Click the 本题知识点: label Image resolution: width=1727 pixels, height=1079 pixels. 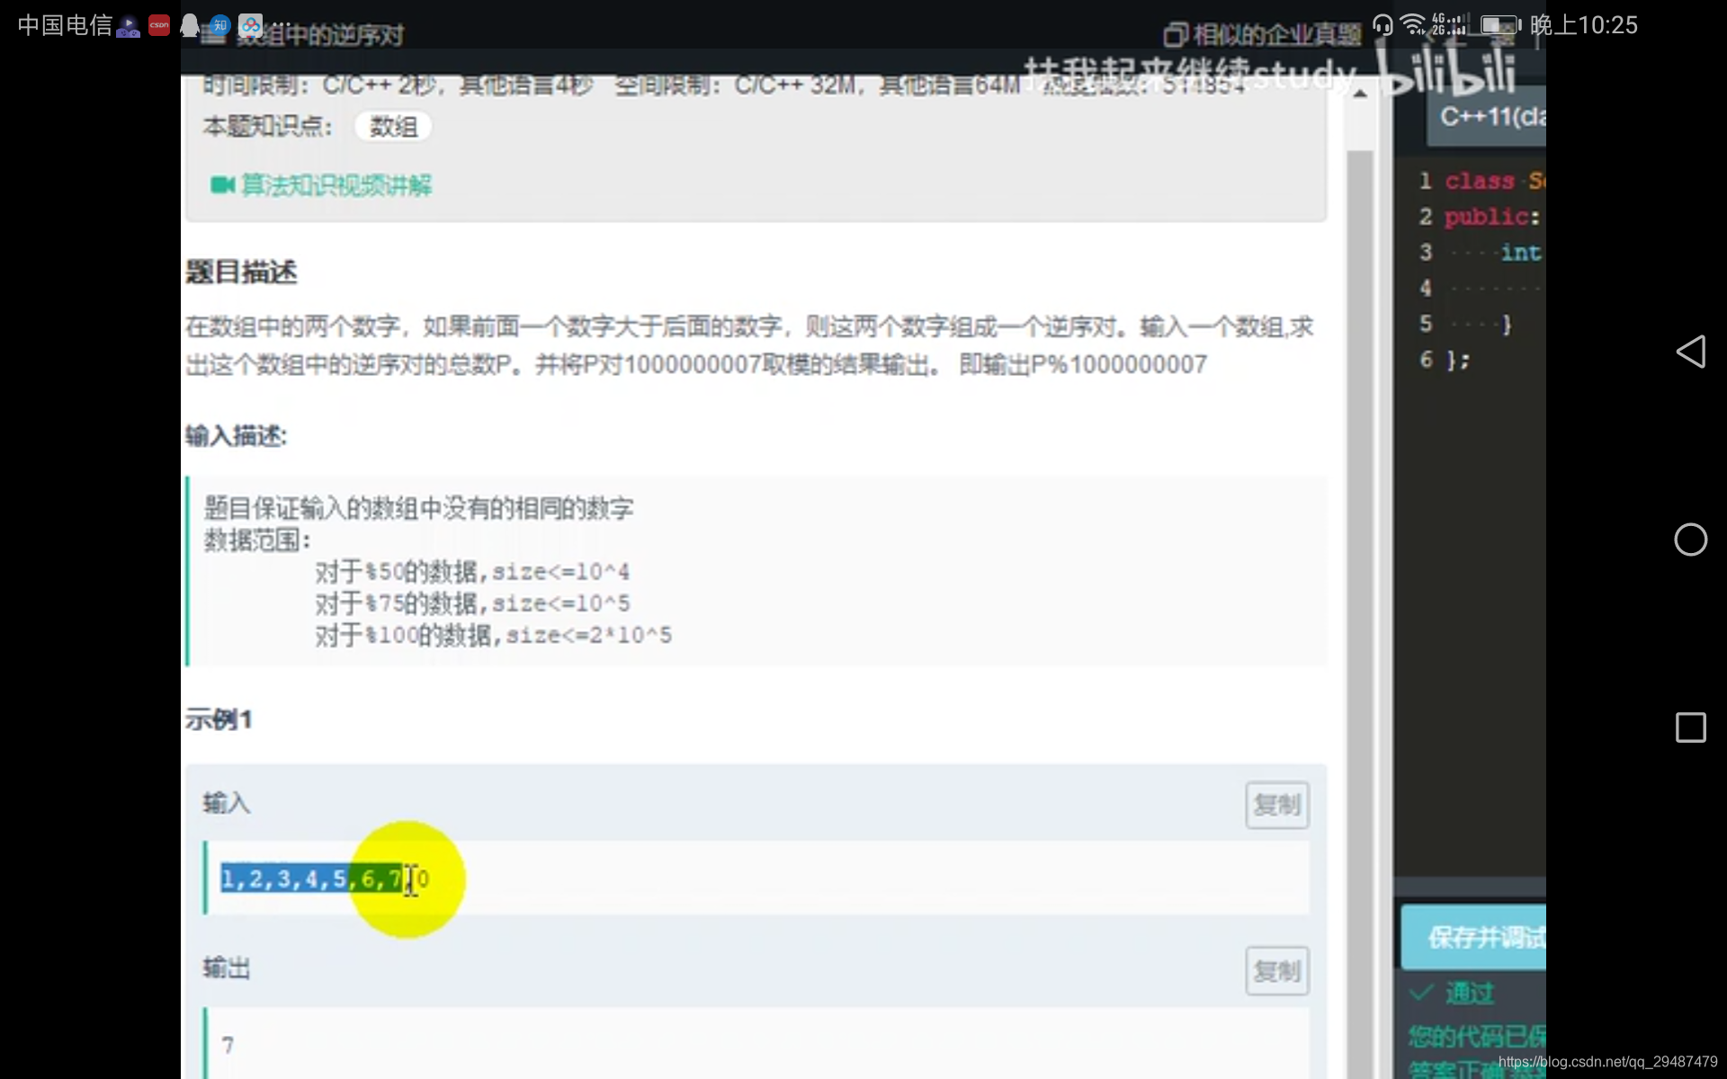[267, 127]
